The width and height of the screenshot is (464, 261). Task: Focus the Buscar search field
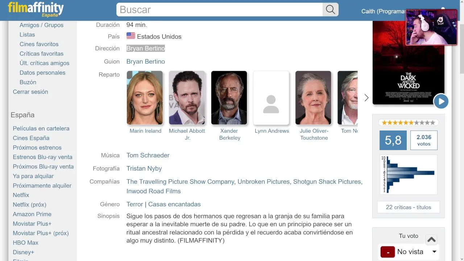tap(220, 10)
